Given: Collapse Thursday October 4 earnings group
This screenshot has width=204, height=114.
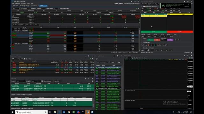Looking at the screenshot, I should point(97,88).
